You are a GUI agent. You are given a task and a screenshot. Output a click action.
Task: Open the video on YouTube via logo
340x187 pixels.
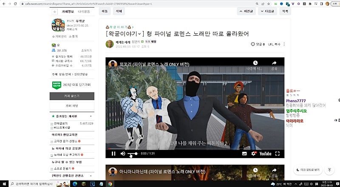265,154
